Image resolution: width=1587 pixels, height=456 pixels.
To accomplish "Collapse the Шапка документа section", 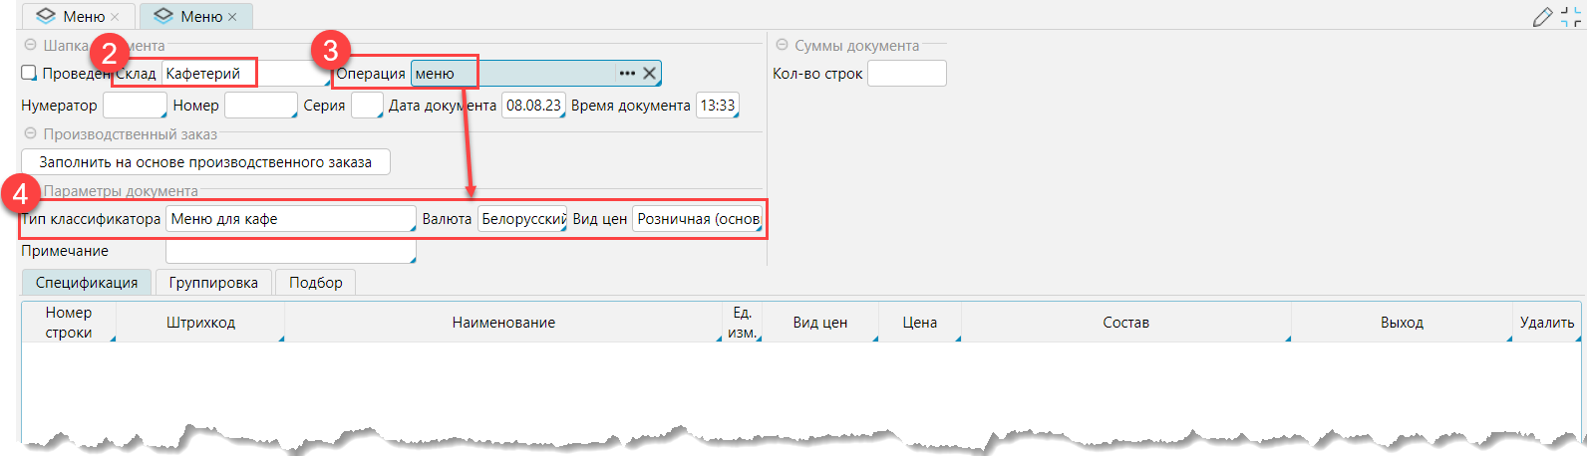I will click(x=30, y=46).
